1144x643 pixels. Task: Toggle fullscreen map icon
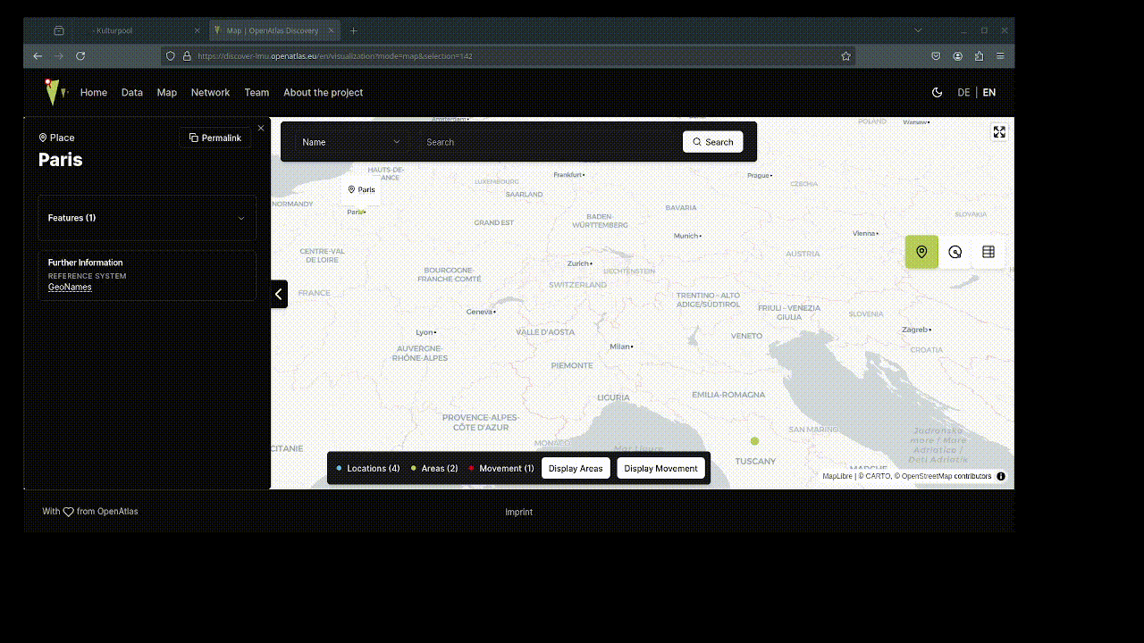point(999,132)
